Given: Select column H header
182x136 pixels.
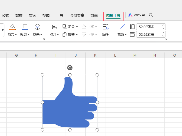Looking at the screenshot, I should (36, 55).
